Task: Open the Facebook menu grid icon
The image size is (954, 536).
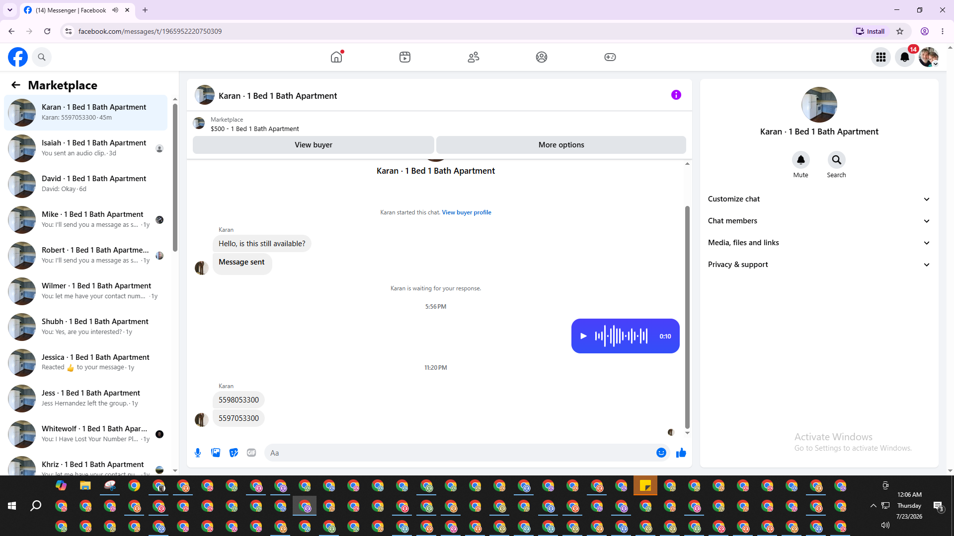Action: (x=881, y=57)
